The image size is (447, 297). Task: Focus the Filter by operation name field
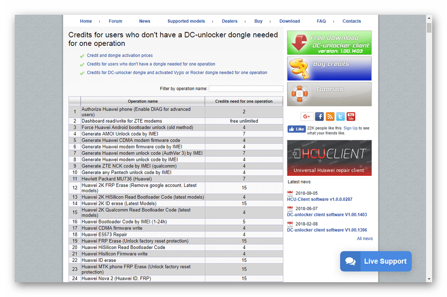[x=246, y=89]
